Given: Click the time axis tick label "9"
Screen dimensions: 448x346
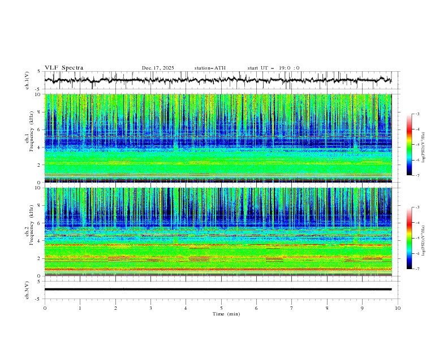Looking at the screenshot, I should click(362, 308).
